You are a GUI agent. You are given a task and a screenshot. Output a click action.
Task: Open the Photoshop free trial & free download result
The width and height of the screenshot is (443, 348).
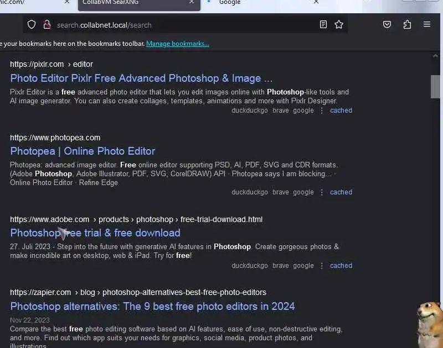point(95,233)
